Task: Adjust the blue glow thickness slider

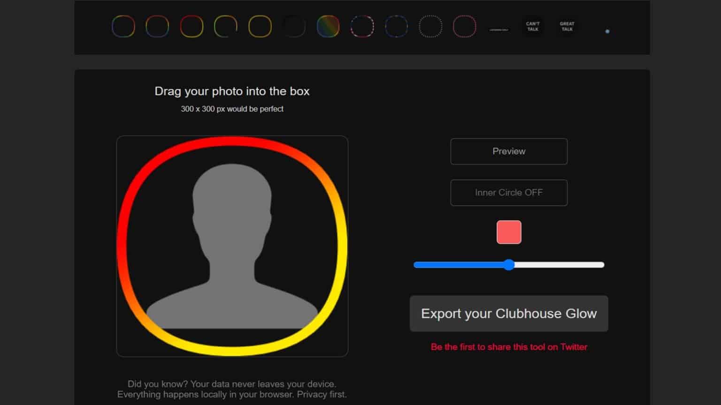Action: point(509,265)
